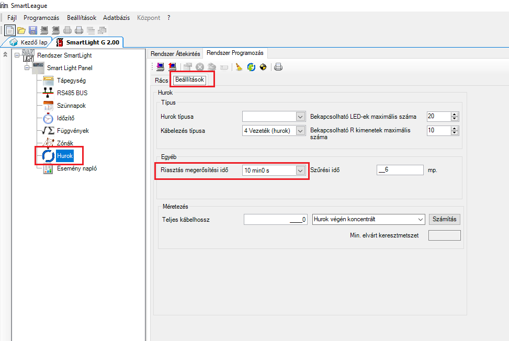This screenshot has width=509, height=341.
Task: Click the fully grayed printer icon in the main toolbar
Action: point(67,30)
